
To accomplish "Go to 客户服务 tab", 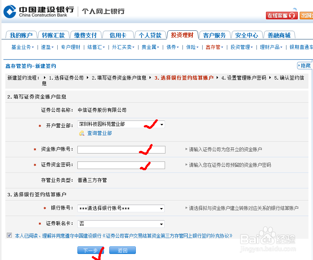I will point(214,35).
